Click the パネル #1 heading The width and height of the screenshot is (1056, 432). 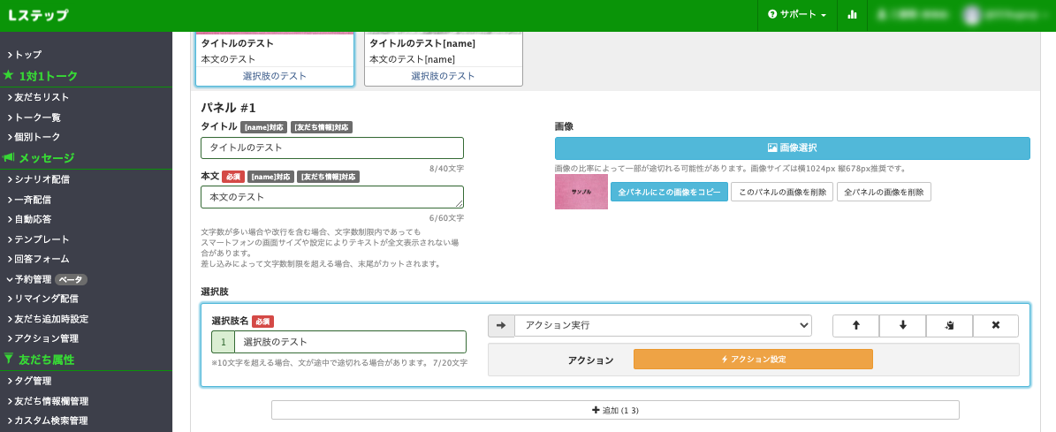point(228,108)
